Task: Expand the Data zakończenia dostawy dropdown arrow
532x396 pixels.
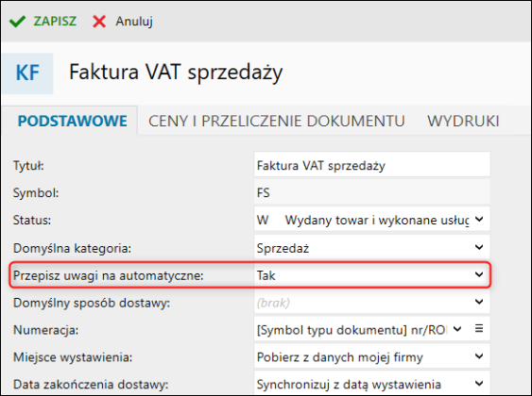Action: (479, 384)
